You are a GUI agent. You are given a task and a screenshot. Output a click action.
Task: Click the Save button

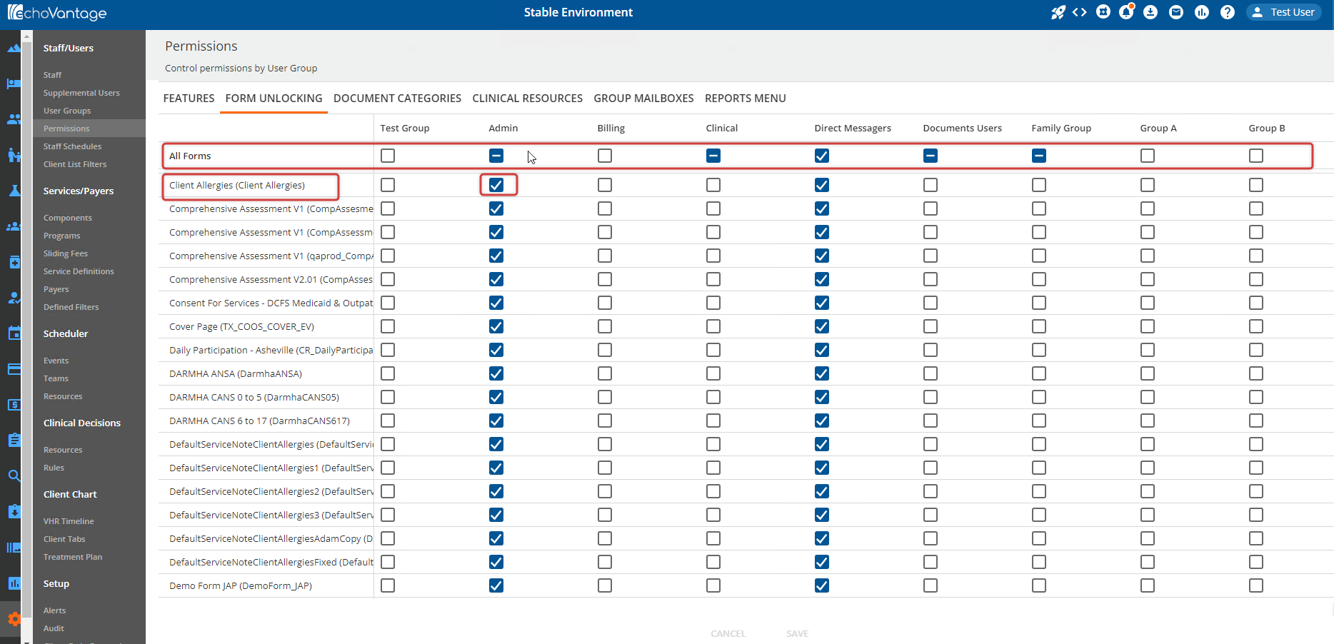click(797, 633)
